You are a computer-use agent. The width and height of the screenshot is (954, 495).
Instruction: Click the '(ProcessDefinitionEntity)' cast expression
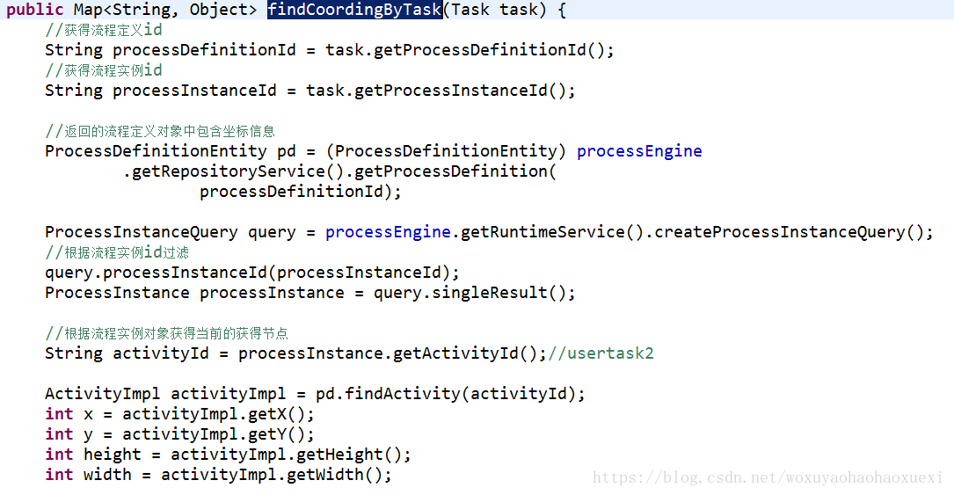(447, 151)
